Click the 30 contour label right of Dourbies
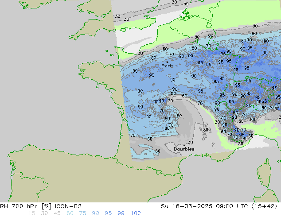 pyautogui.click(x=190, y=143)
